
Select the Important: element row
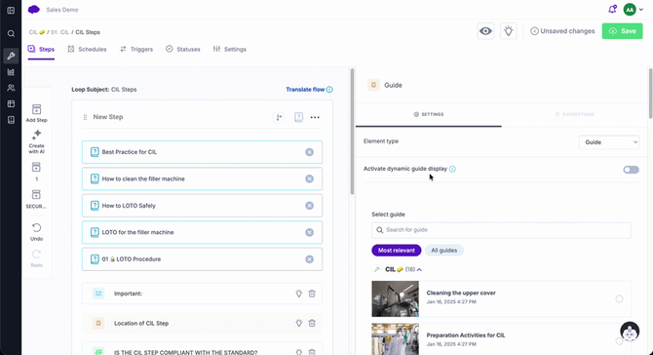click(202, 294)
